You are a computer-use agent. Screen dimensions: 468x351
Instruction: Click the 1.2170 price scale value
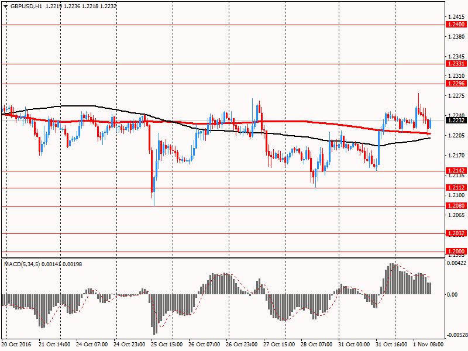pyautogui.click(x=456, y=155)
